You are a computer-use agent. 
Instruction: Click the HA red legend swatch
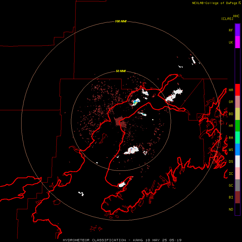[x=237, y=90]
